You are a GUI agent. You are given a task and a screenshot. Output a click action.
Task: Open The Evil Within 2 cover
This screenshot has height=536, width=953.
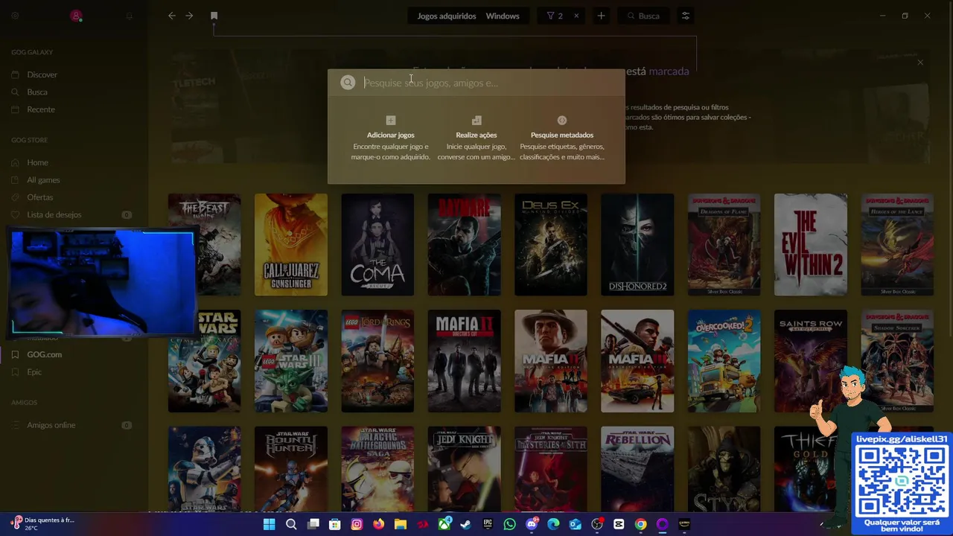pyautogui.click(x=810, y=245)
